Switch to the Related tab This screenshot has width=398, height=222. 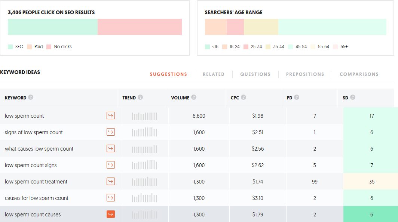[214, 74]
